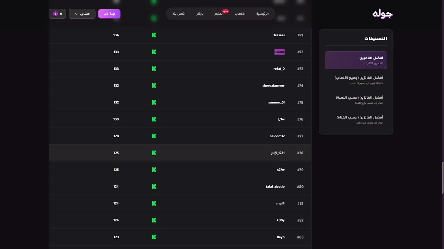The height and width of the screenshot is (249, 444).
Task: Open the المتجر store nav item
Action: [x=219, y=14]
